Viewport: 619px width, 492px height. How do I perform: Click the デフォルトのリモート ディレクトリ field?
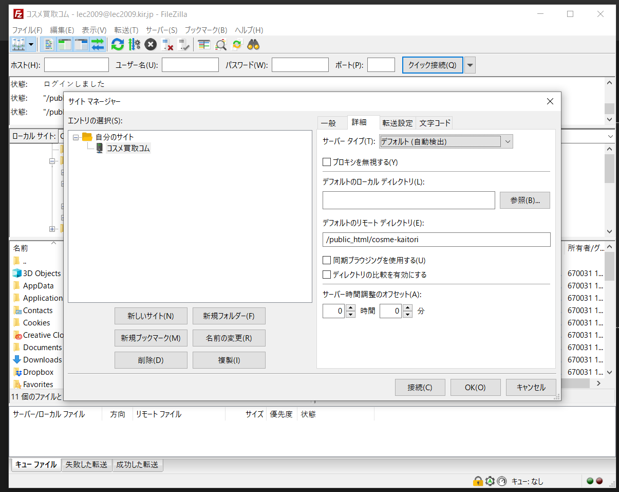pyautogui.click(x=436, y=240)
